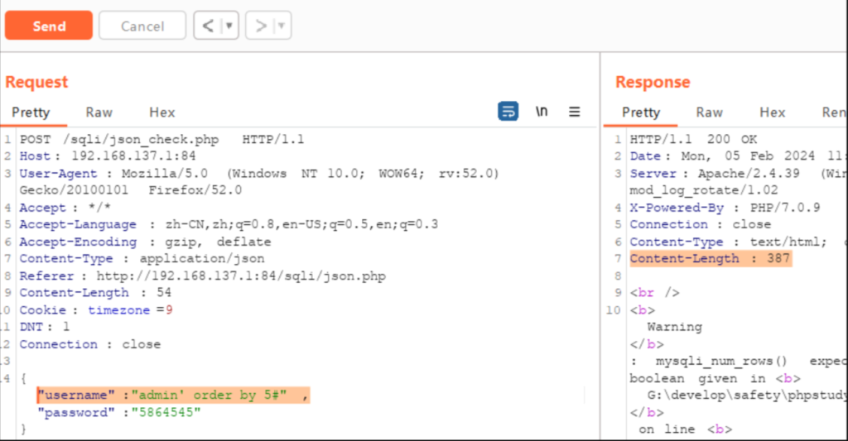Click the G:\develop\safety path line
Screen dimensions: 848x441
(x=746, y=395)
